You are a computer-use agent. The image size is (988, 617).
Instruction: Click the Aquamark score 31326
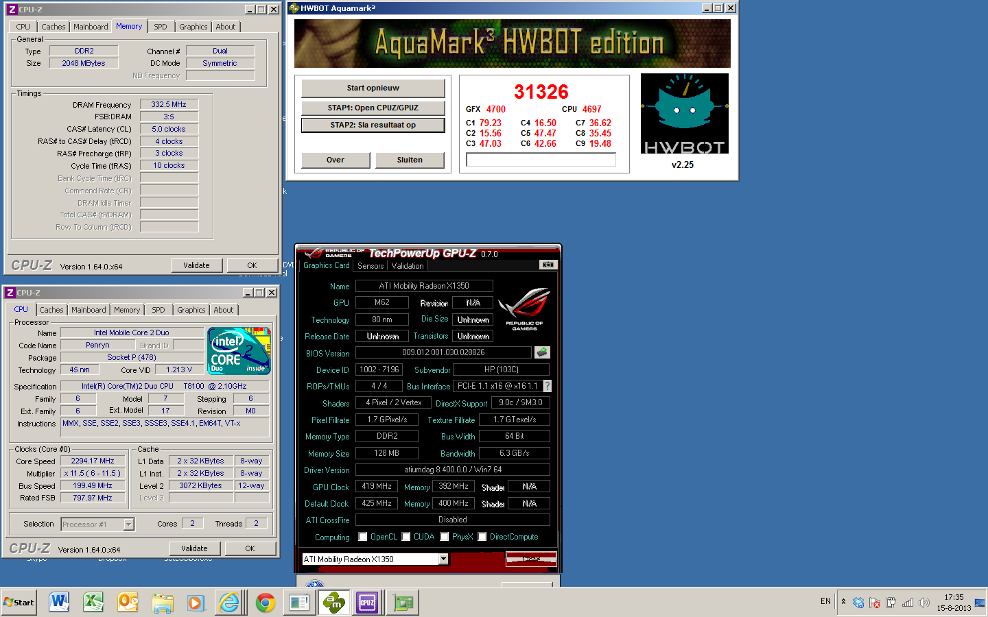click(541, 92)
